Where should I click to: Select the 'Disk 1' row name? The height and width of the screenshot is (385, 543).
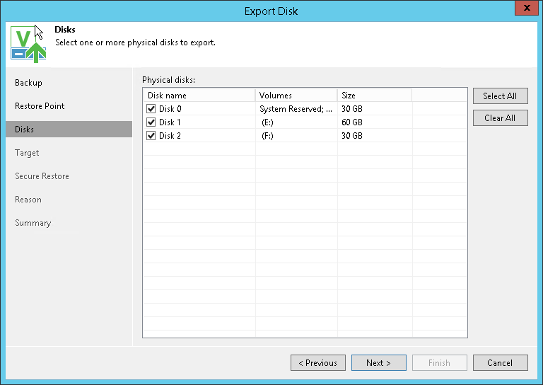[170, 122]
